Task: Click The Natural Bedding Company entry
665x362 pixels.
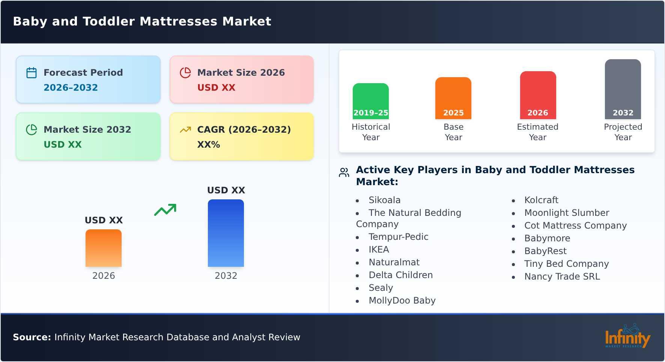Action: coord(409,218)
